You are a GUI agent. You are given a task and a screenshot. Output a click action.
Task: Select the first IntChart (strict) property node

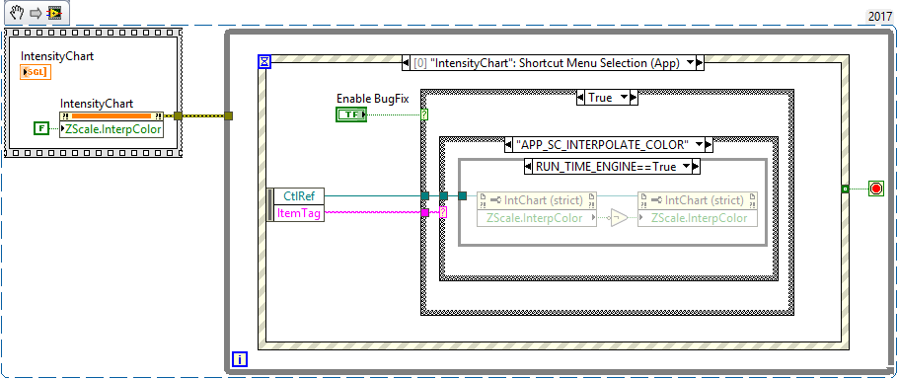pos(537,208)
